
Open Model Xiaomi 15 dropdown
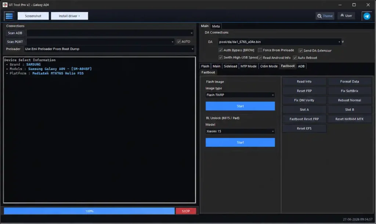pos(240,131)
